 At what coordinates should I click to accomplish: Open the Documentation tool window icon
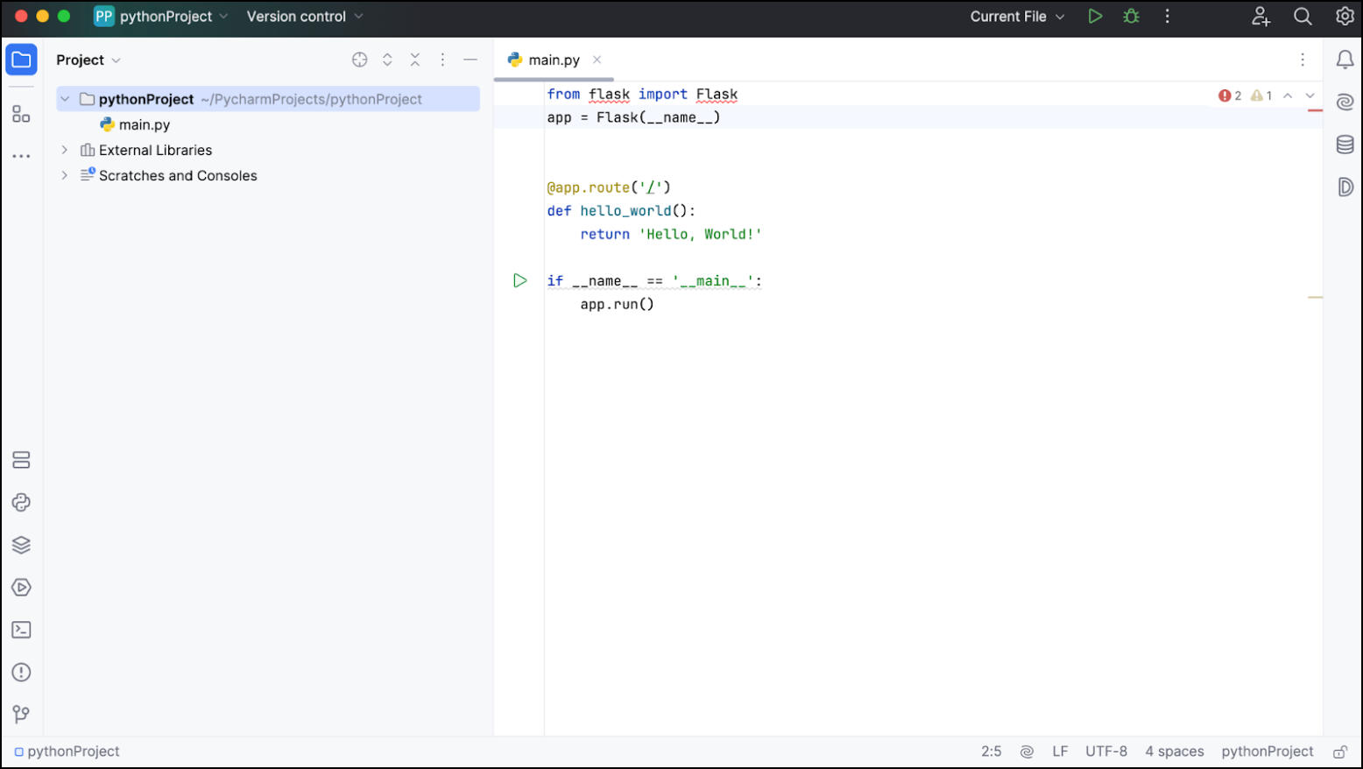(x=1345, y=187)
